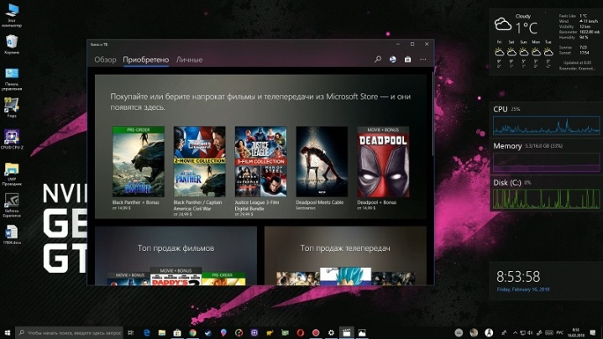Launch the GeForce Experience desktop shortcut
The image size is (603, 339).
12,206
